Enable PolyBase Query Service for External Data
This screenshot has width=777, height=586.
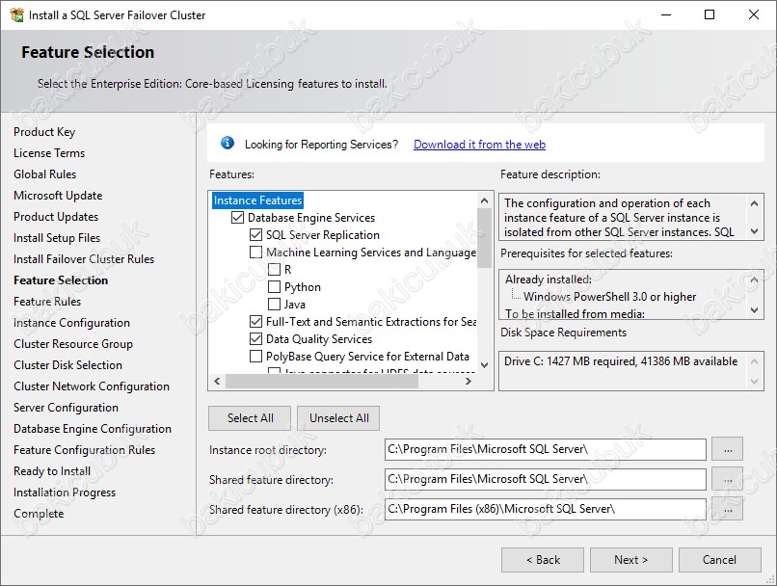click(255, 357)
